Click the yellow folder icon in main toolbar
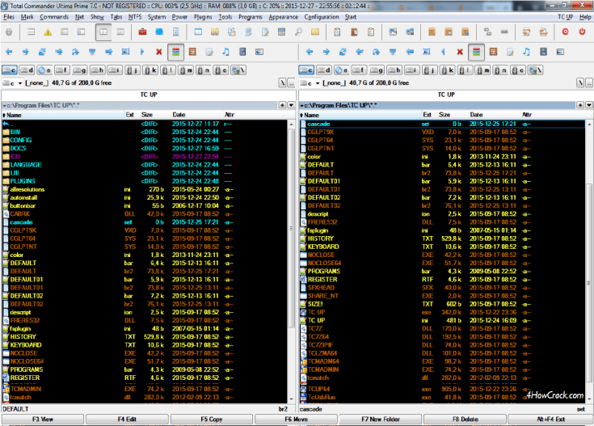Image resolution: width=594 pixels, height=426 pixels. [315, 32]
